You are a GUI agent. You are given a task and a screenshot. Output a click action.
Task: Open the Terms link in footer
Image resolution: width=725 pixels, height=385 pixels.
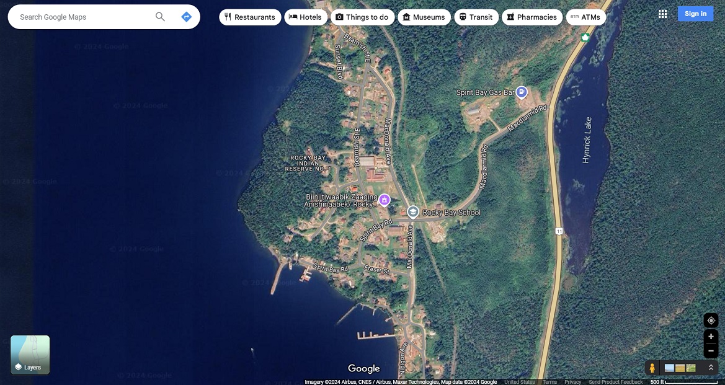coord(549,382)
